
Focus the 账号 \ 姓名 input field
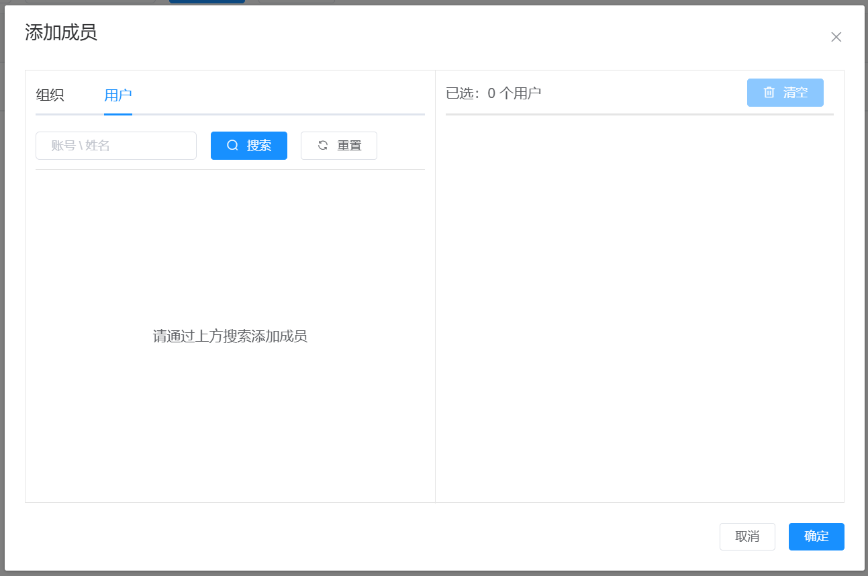(116, 146)
